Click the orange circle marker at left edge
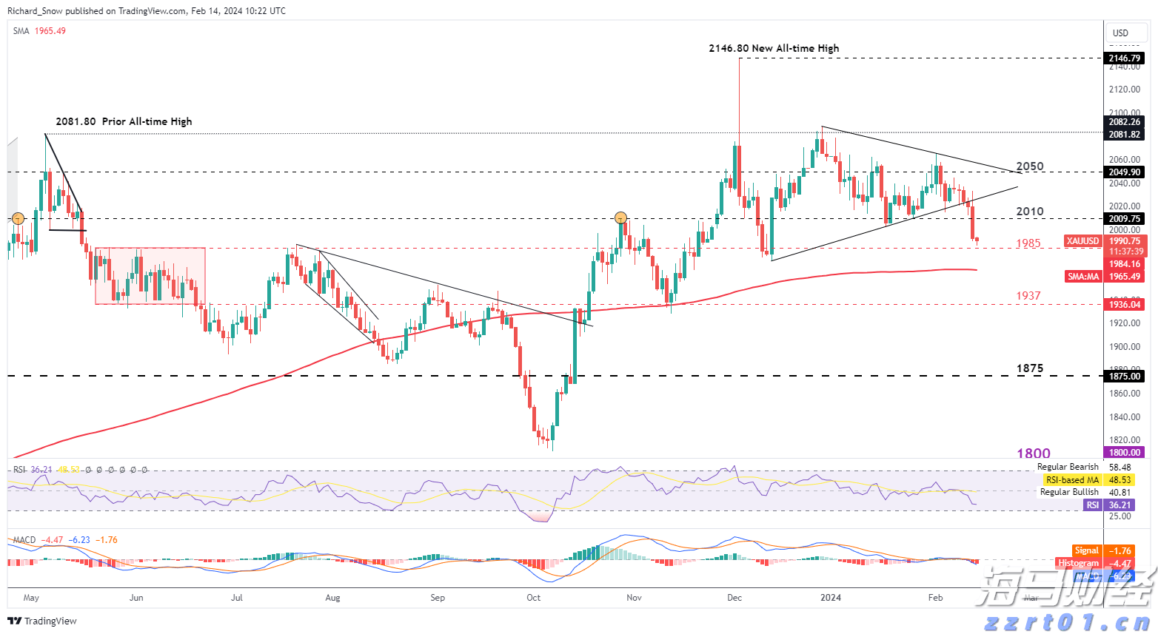This screenshot has height=634, width=1158. tap(19, 218)
